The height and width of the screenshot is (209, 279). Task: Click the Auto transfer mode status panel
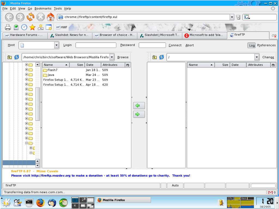point(175,186)
